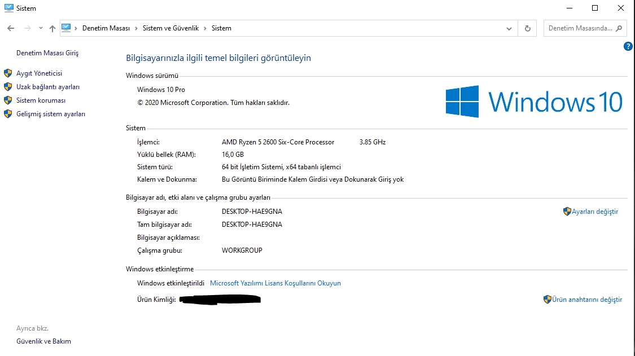
Task: Minimize the Sistem window
Action: coord(570,8)
